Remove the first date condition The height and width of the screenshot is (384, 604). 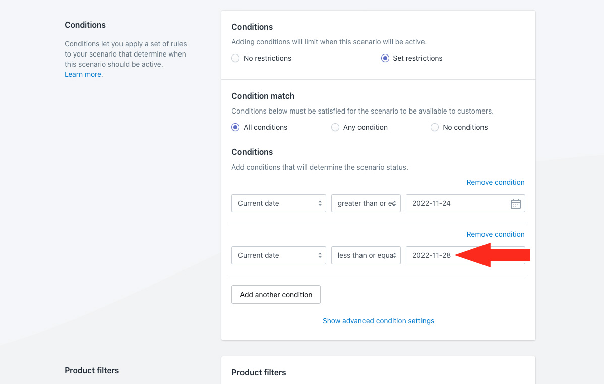coord(496,182)
